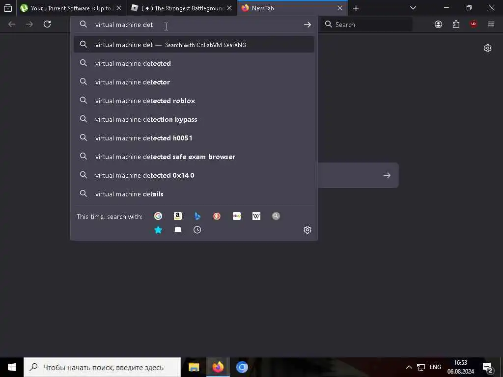This screenshot has height=377, width=503.
Task: Open network status tray icon
Action: point(420,367)
